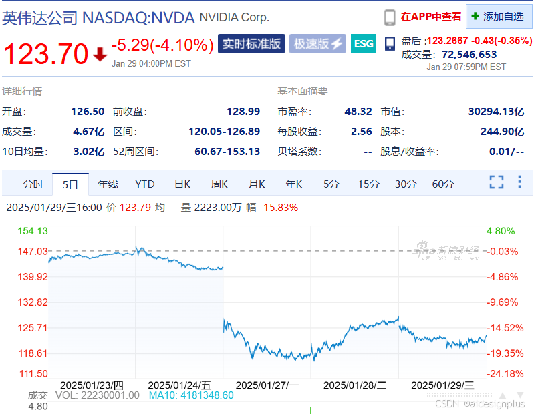This screenshot has height=414, width=538.
Task: Select the 30分 chart interval tab
Action: [406, 184]
